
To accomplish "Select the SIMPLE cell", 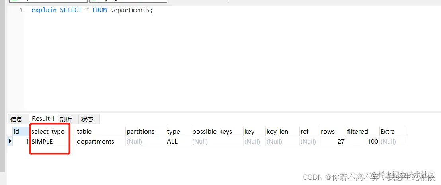I will point(53,141).
